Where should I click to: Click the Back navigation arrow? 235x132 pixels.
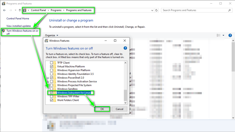pos(4,10)
